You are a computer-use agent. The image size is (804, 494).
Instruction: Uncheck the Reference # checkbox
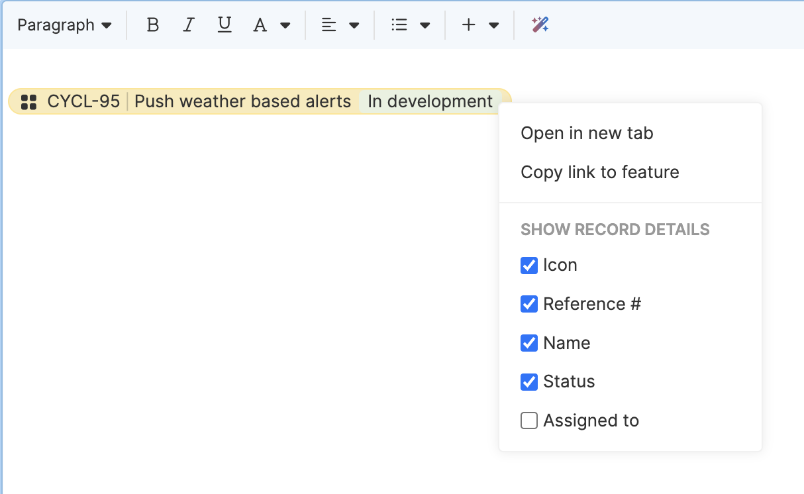point(529,304)
